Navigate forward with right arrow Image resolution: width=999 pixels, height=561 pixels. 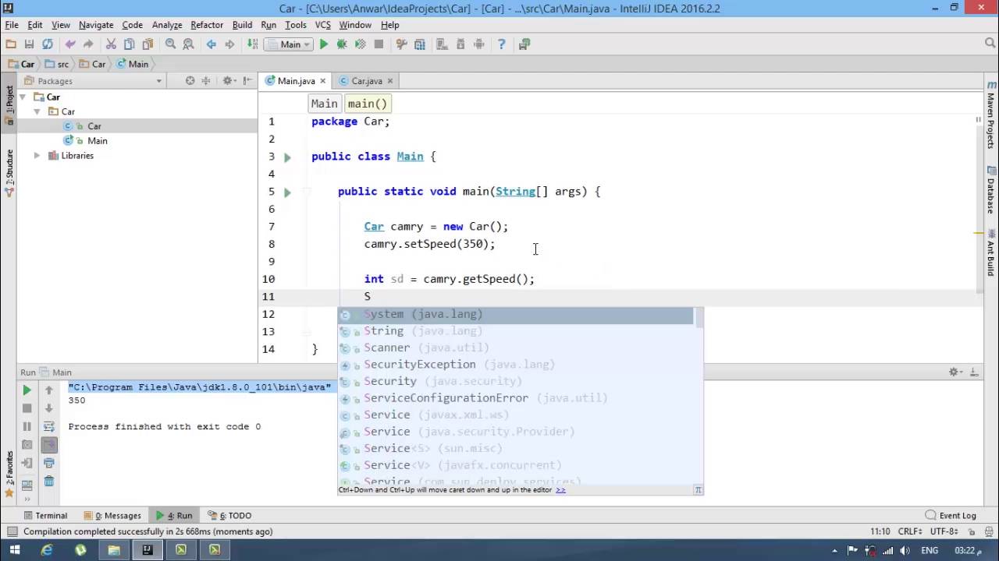229,44
